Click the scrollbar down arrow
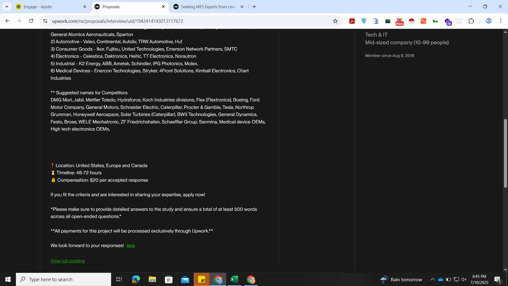This screenshot has height=286, width=508. (x=505, y=270)
